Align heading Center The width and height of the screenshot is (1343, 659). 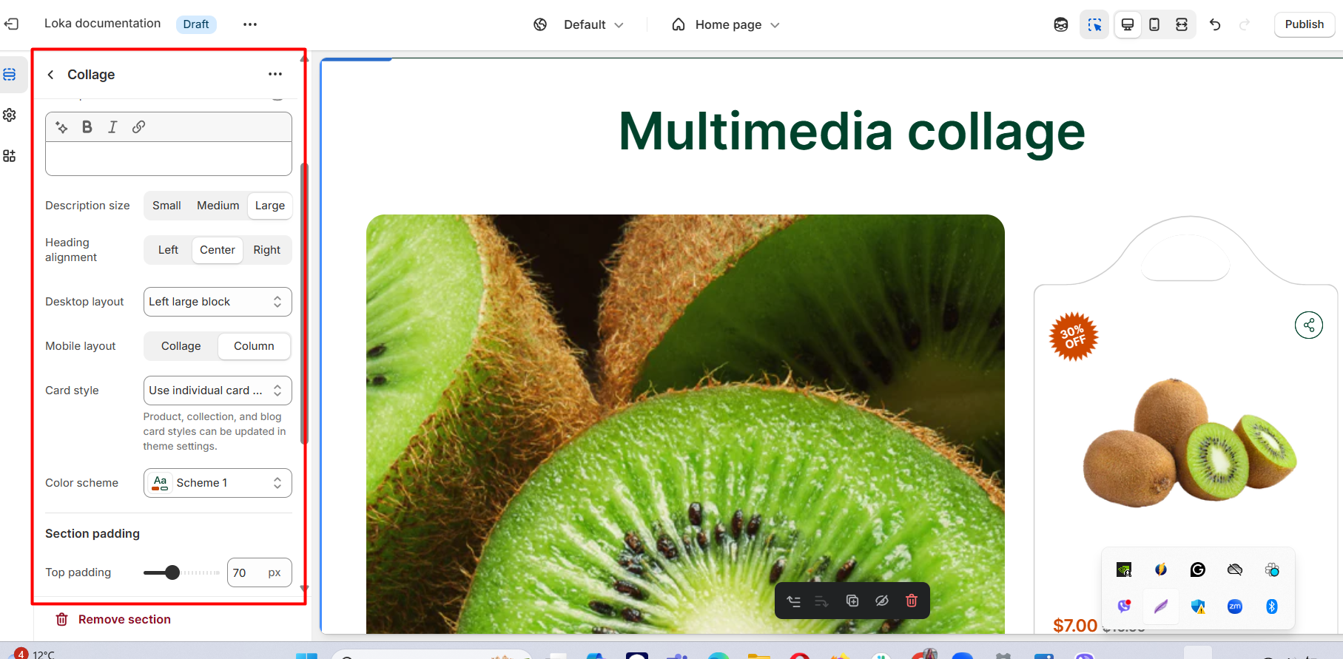tap(218, 250)
